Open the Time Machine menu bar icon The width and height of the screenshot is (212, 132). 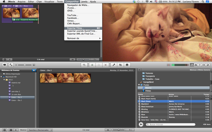[138, 2]
